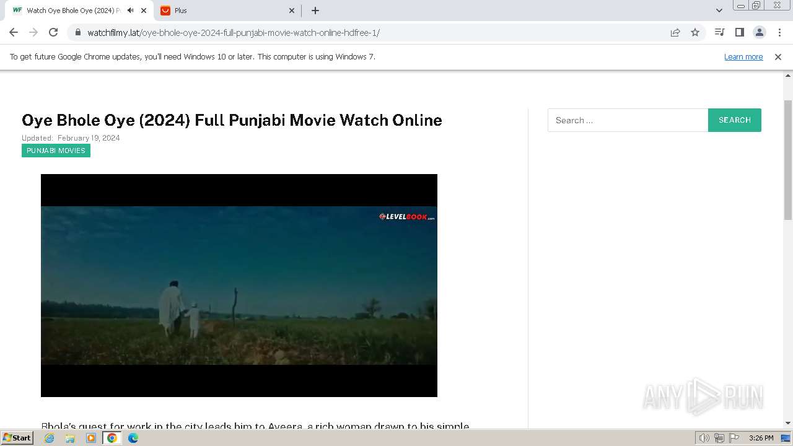Viewport: 793px width, 446px height.
Task: Open the system volume icon
Action: tap(704, 438)
